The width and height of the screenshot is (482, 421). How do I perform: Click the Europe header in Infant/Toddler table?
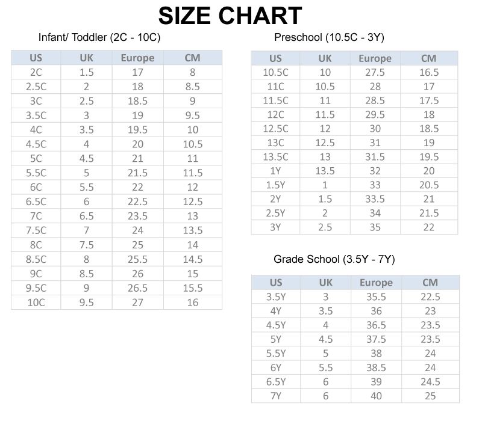pos(138,58)
